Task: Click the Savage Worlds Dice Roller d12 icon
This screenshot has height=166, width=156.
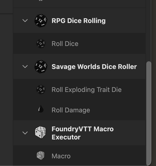Action: coord(41,67)
